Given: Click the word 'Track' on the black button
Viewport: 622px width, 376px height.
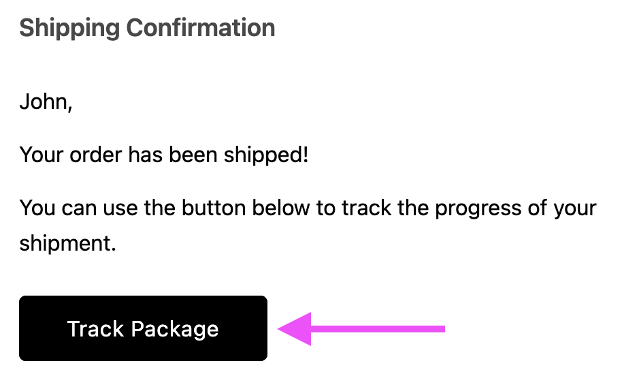Looking at the screenshot, I should (96, 329).
